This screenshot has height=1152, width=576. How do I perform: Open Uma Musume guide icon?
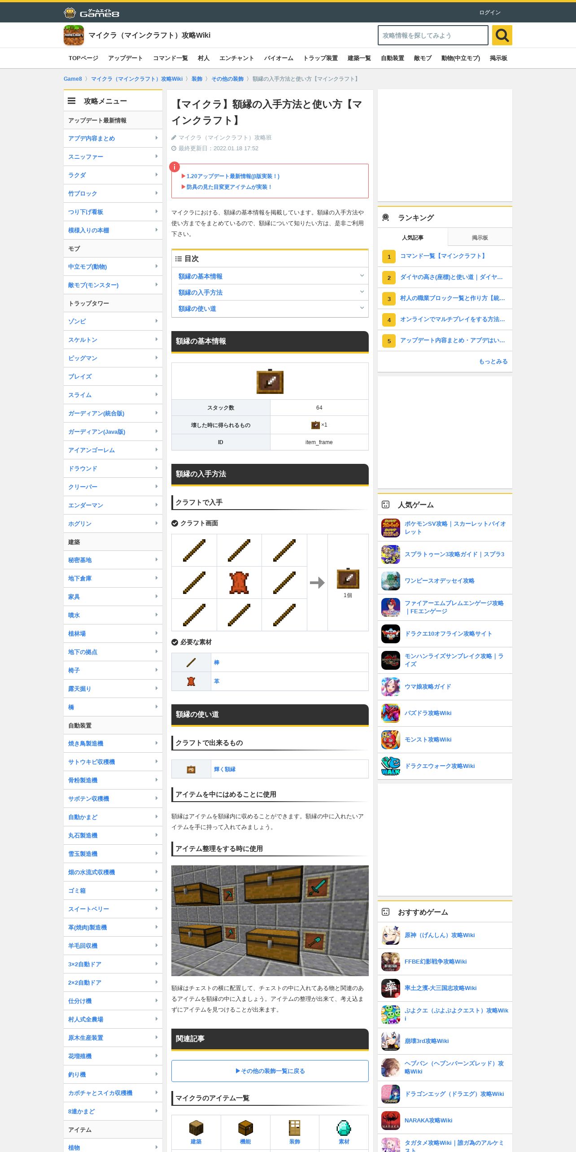pyautogui.click(x=391, y=687)
